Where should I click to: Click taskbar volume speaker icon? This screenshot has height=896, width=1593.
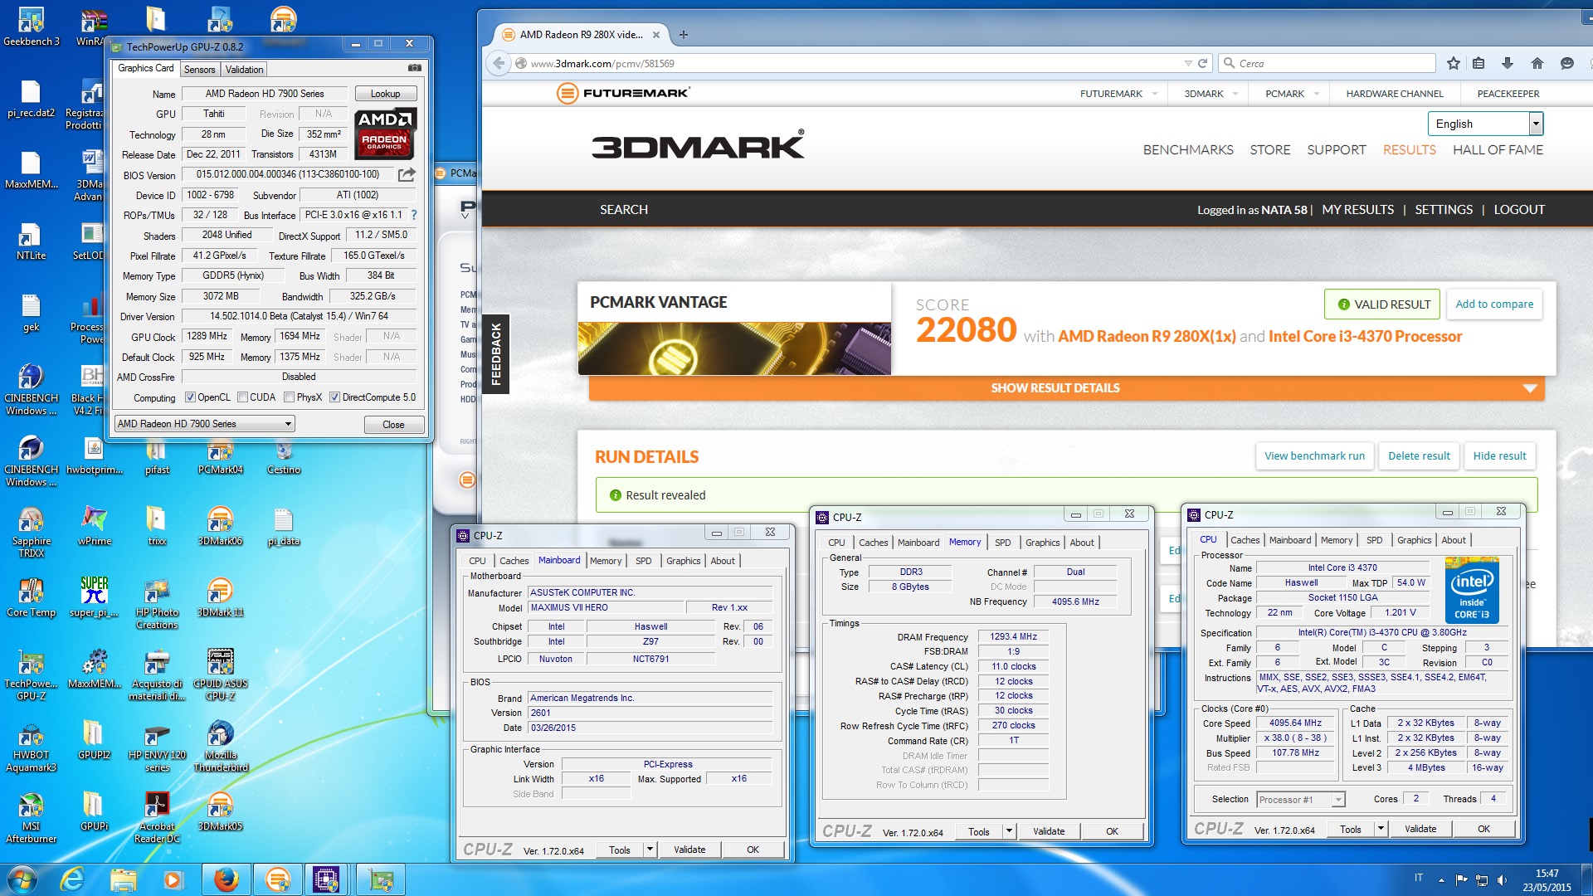pos(1502,879)
